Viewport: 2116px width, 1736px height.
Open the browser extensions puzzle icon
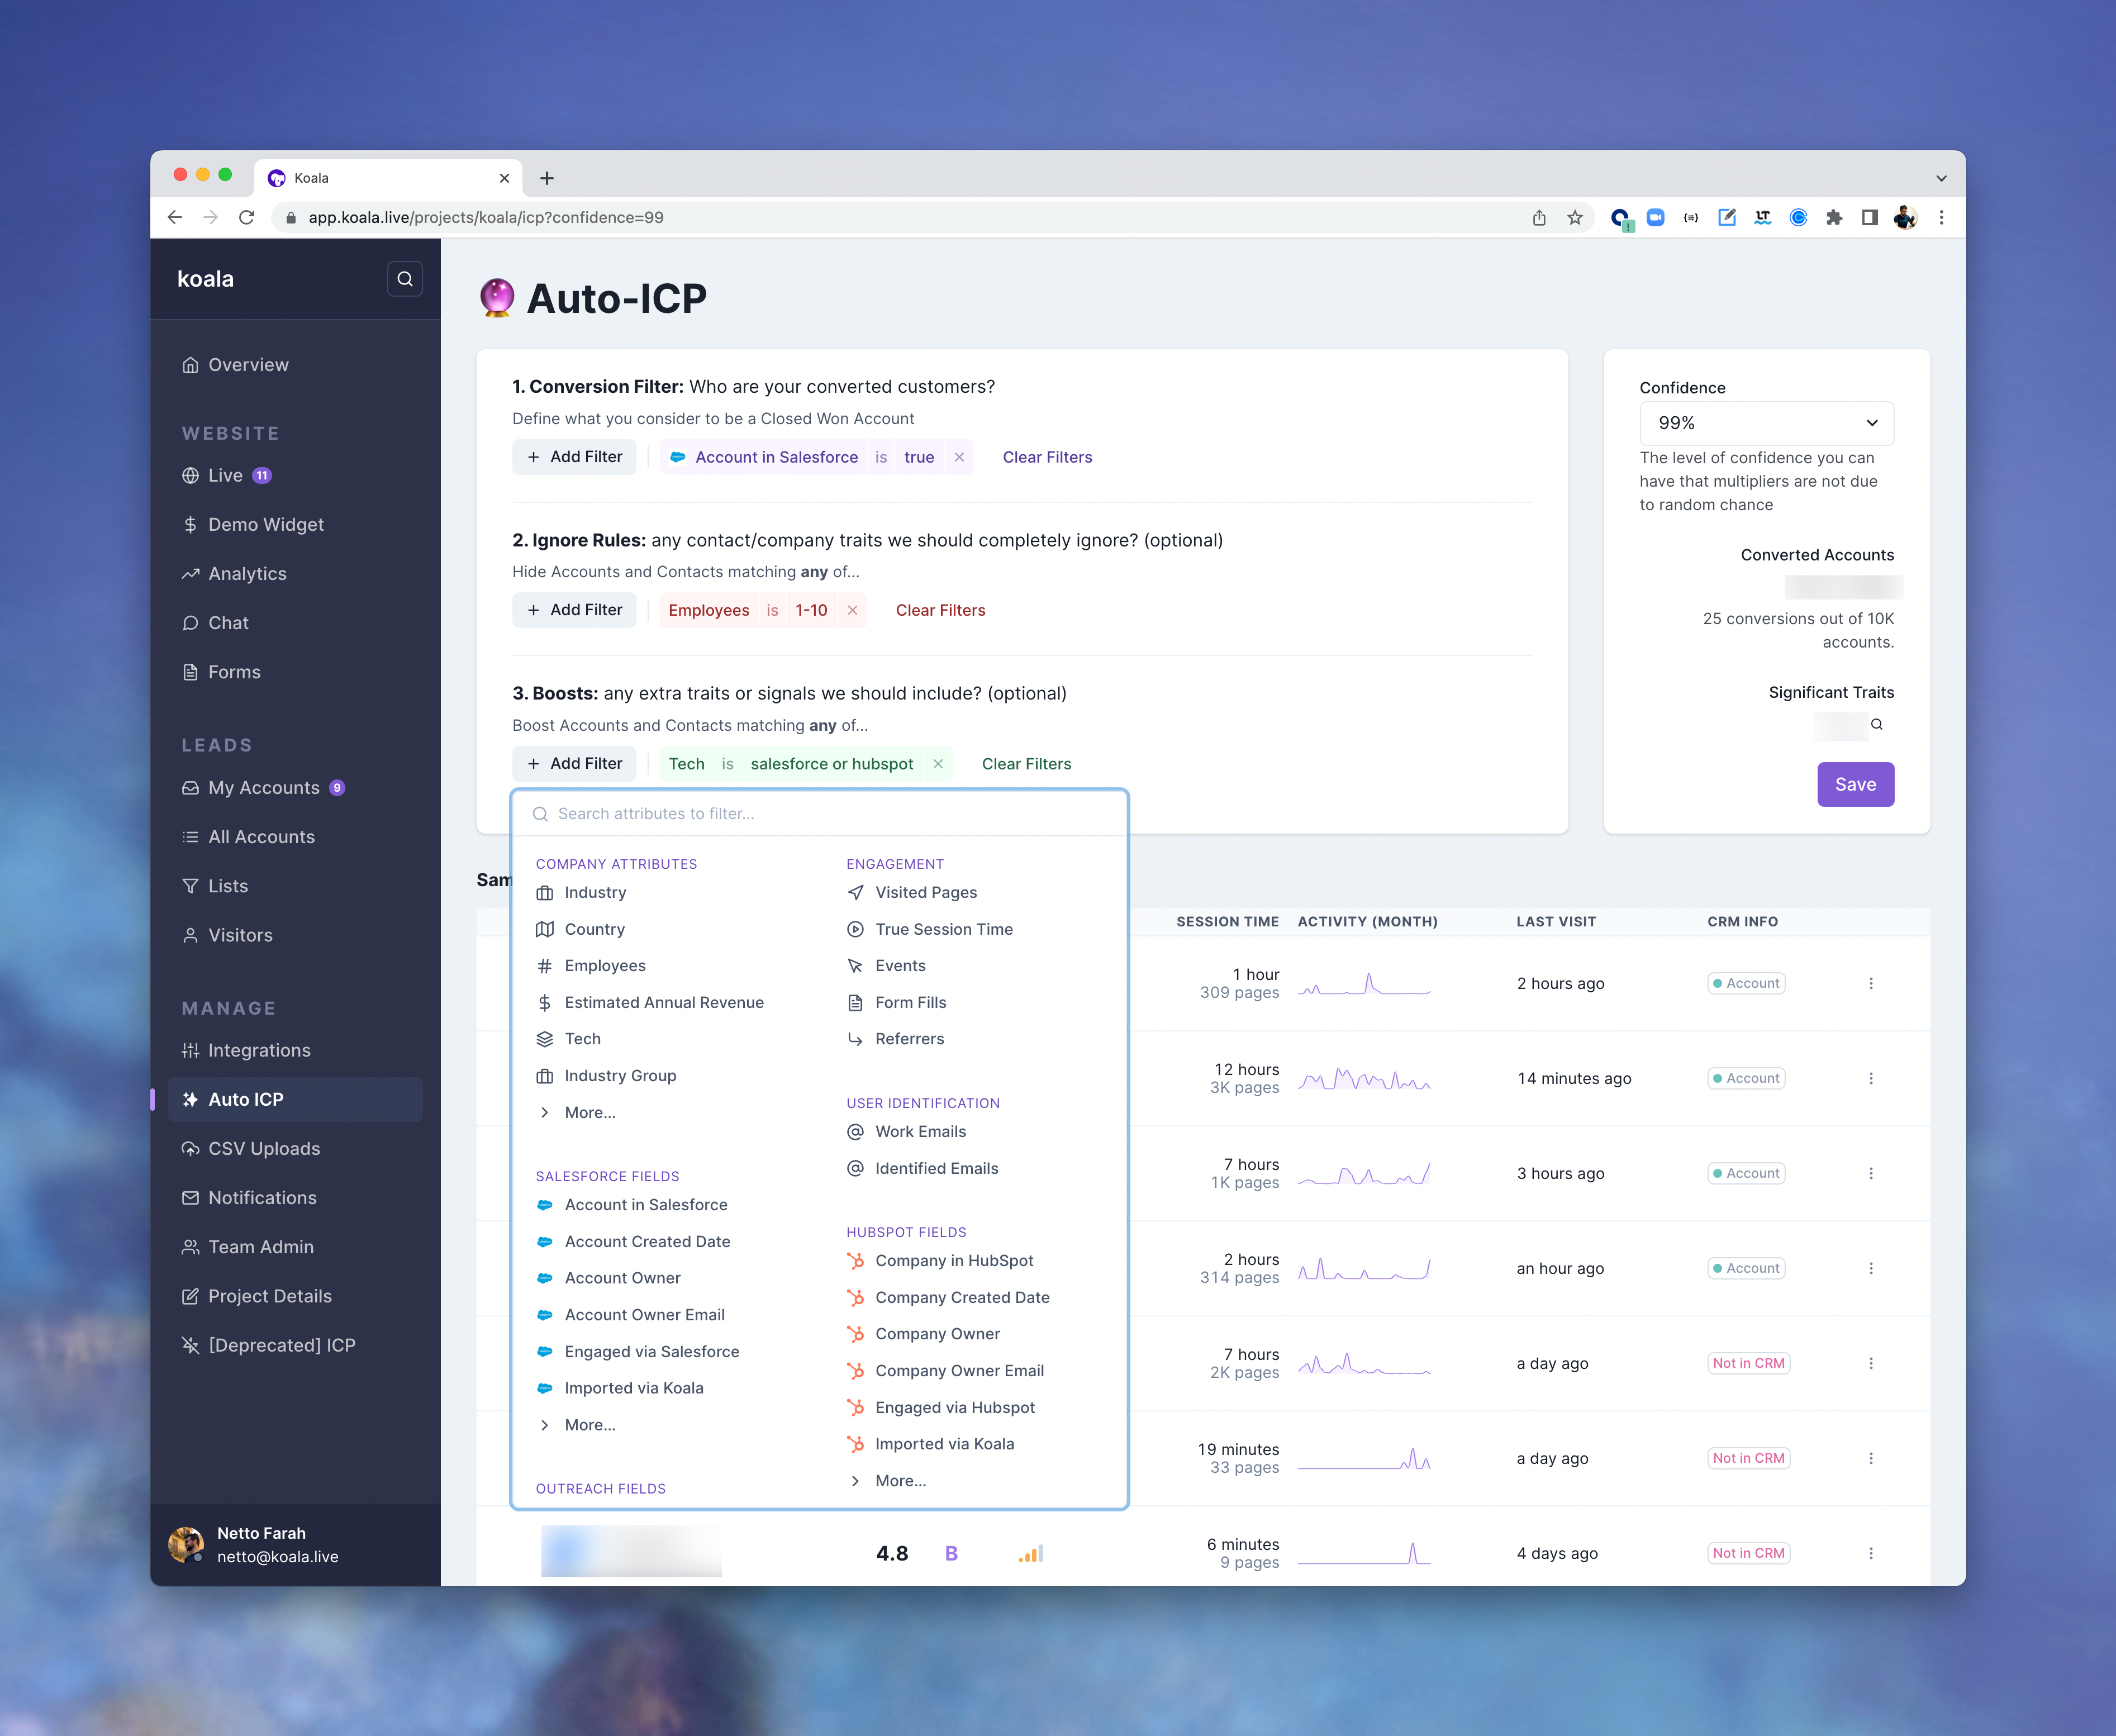coord(1834,218)
